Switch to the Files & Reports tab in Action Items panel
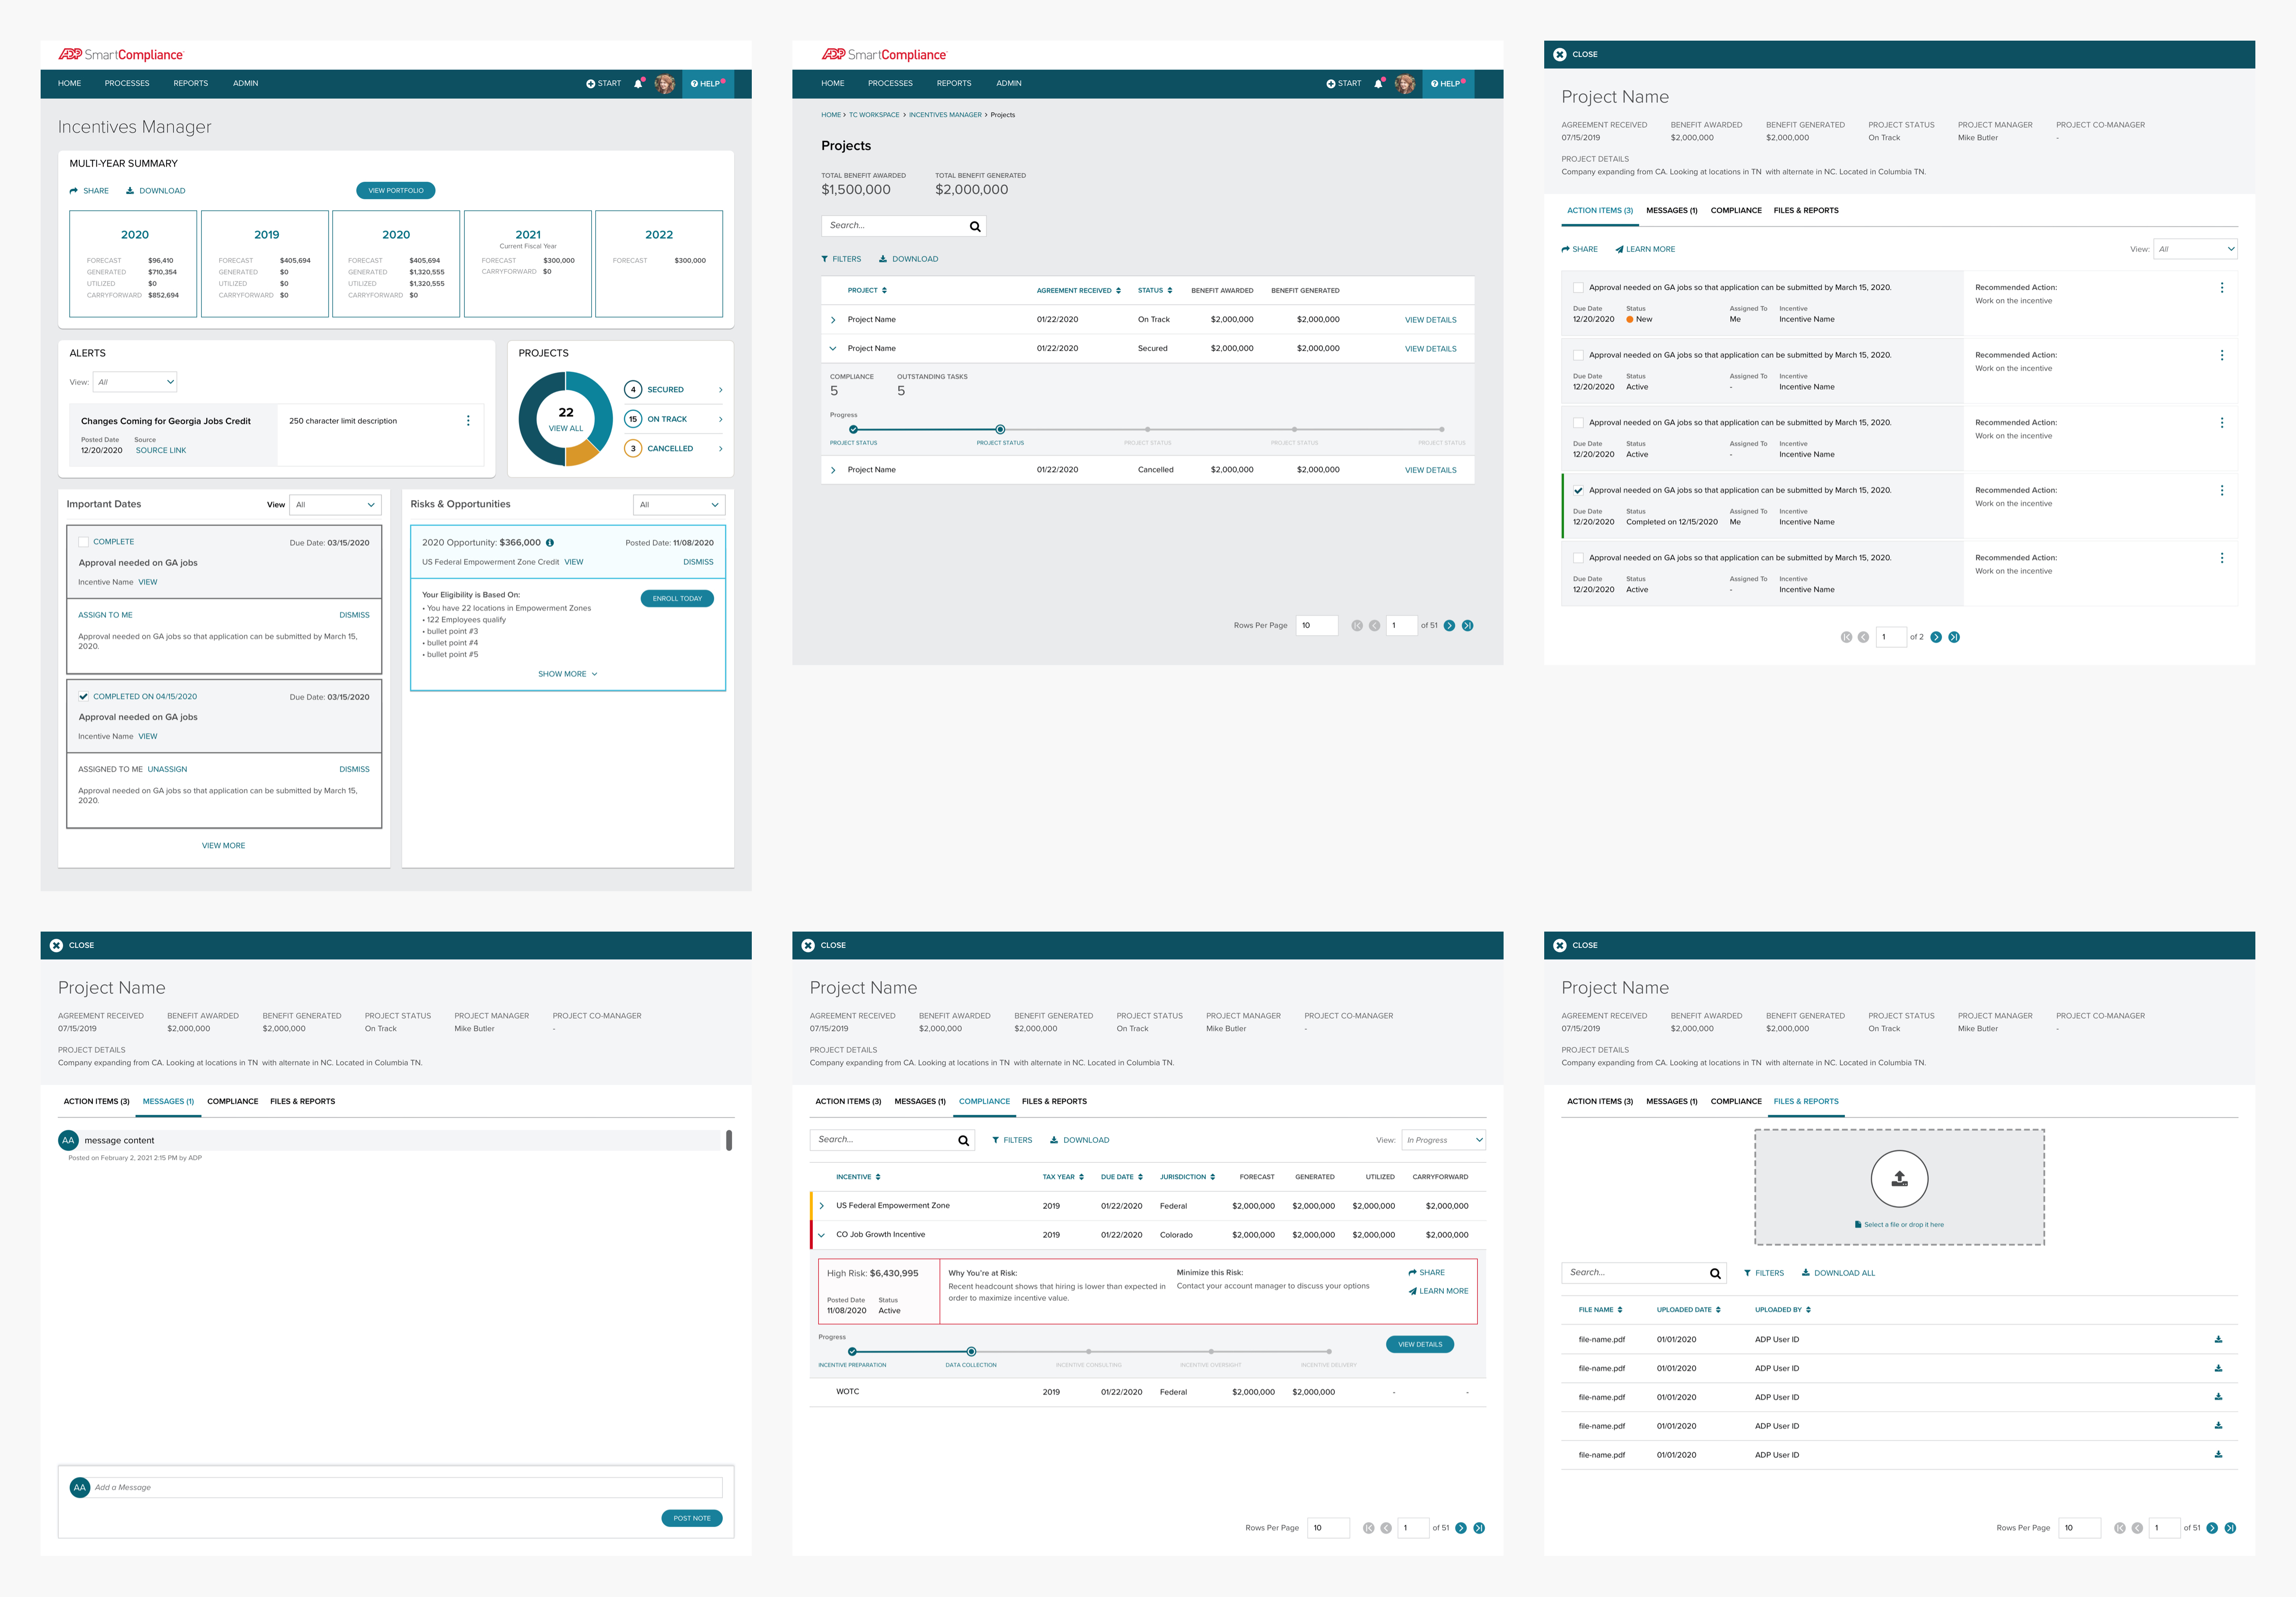The image size is (2296, 1597). tap(1805, 211)
